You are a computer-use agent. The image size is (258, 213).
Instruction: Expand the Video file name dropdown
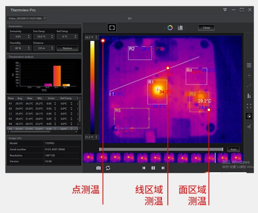[45, 18]
